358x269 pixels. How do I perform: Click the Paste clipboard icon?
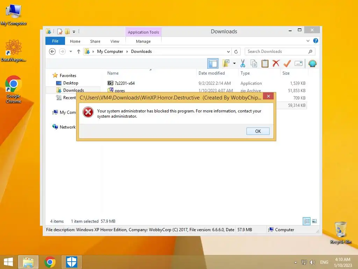coord(265,63)
